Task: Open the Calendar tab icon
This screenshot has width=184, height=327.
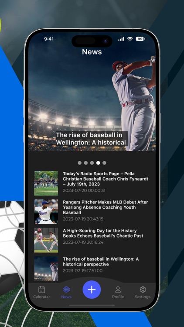Action: click(42, 290)
